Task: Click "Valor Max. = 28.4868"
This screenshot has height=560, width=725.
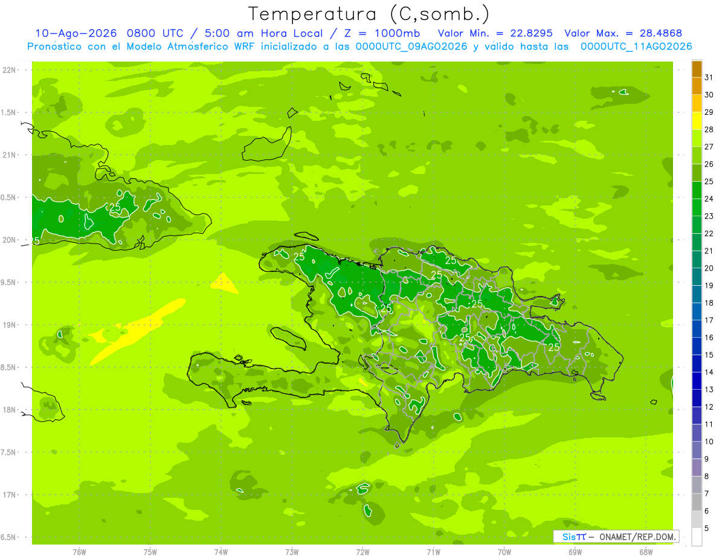Action: click(623, 33)
